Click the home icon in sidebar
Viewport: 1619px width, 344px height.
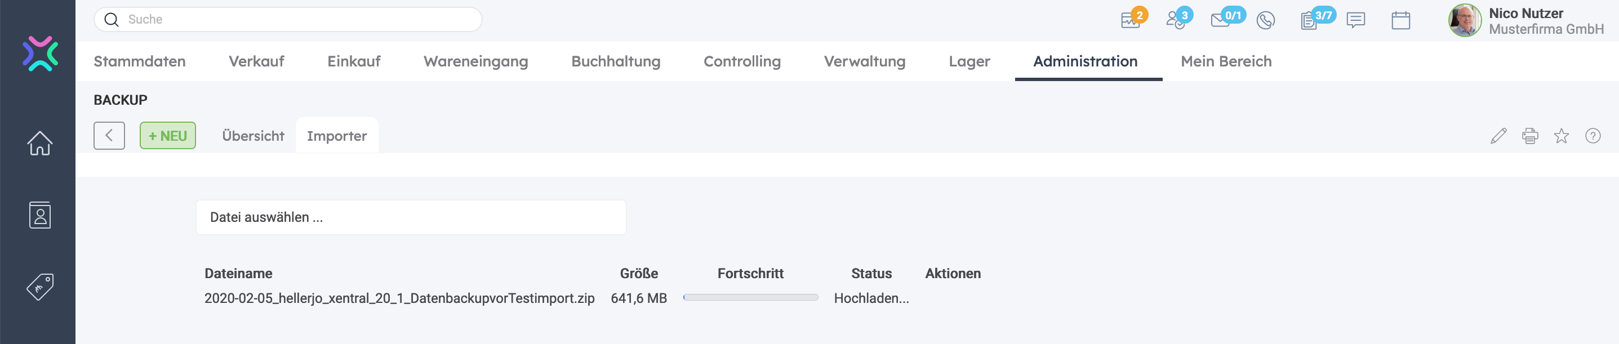[x=39, y=143]
